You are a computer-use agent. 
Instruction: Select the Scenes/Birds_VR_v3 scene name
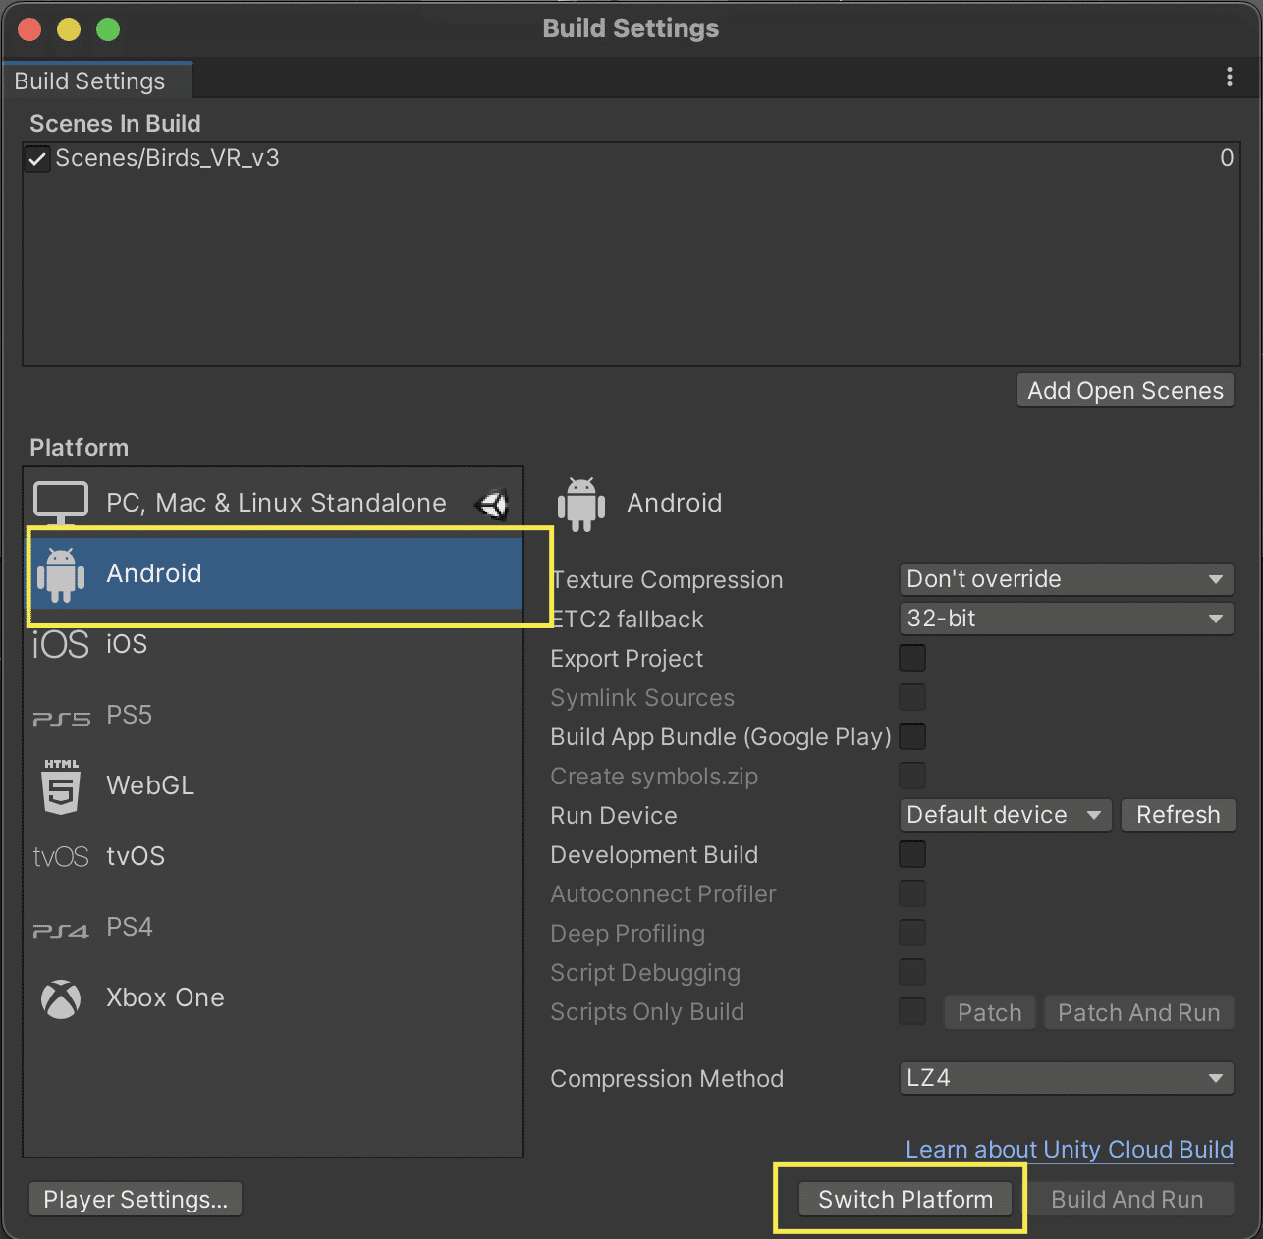click(x=168, y=158)
